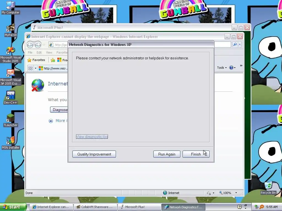Expand the More information arrow on the error page
The height and width of the screenshot is (211, 282).
[51, 121]
